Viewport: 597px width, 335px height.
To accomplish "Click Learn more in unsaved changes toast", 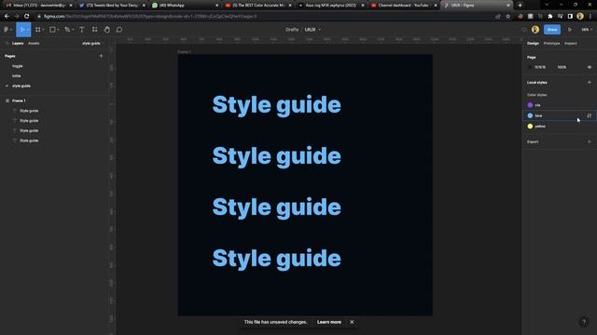I will click(x=329, y=322).
